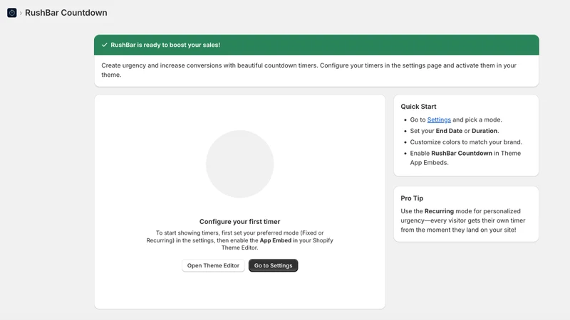Click 'Customize colors to match your brand' bullet
Screen dimensions: 570x320
pos(466,142)
